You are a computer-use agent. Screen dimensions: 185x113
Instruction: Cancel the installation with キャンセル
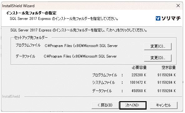pos(163,105)
